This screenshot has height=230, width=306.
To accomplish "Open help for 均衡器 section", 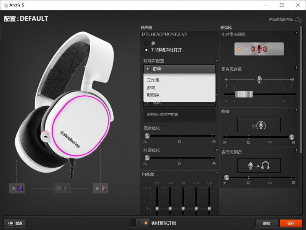I will click(x=216, y=173).
